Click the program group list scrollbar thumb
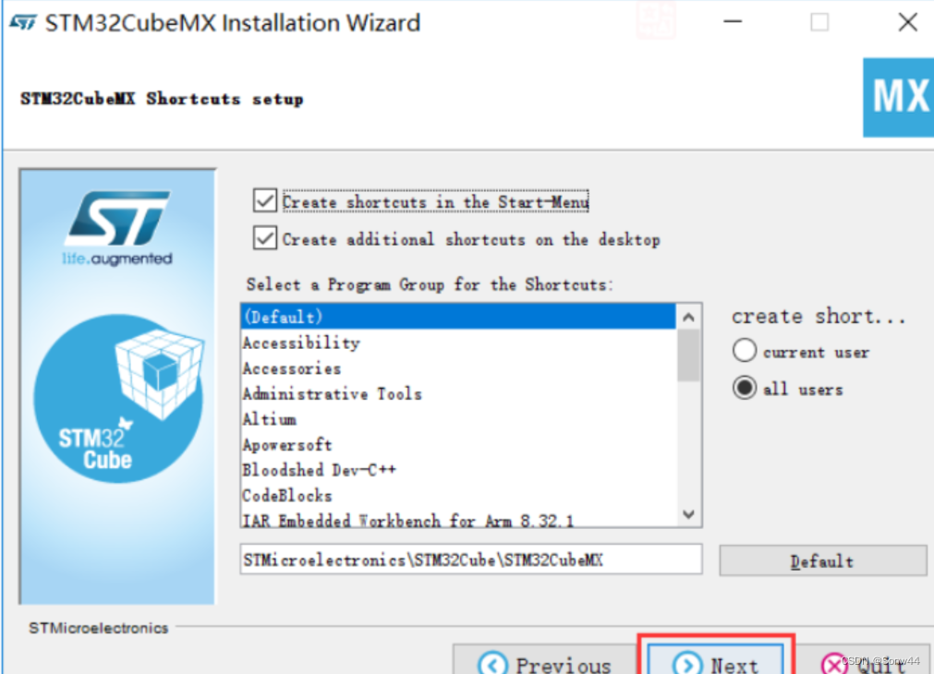Screen dimensions: 934x674 point(688,355)
